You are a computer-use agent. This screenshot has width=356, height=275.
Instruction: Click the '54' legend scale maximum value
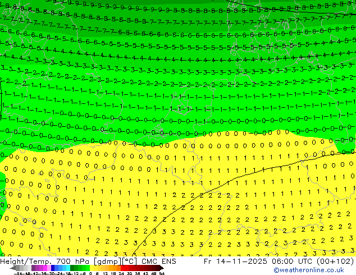162,273
